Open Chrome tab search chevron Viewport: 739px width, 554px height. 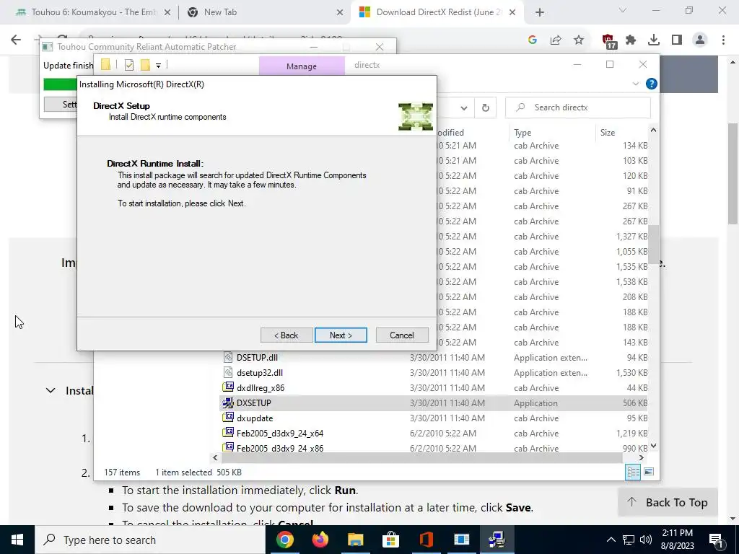pyautogui.click(x=623, y=10)
